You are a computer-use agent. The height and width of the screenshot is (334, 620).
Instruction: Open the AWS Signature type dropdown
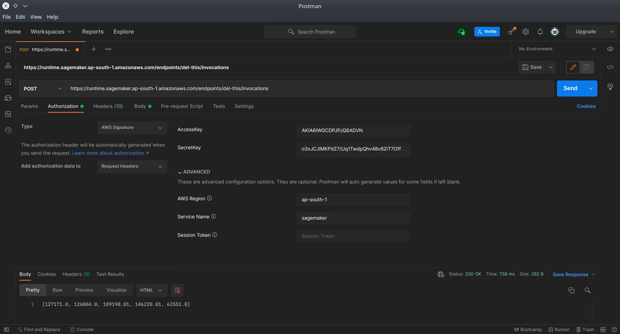pyautogui.click(x=132, y=128)
